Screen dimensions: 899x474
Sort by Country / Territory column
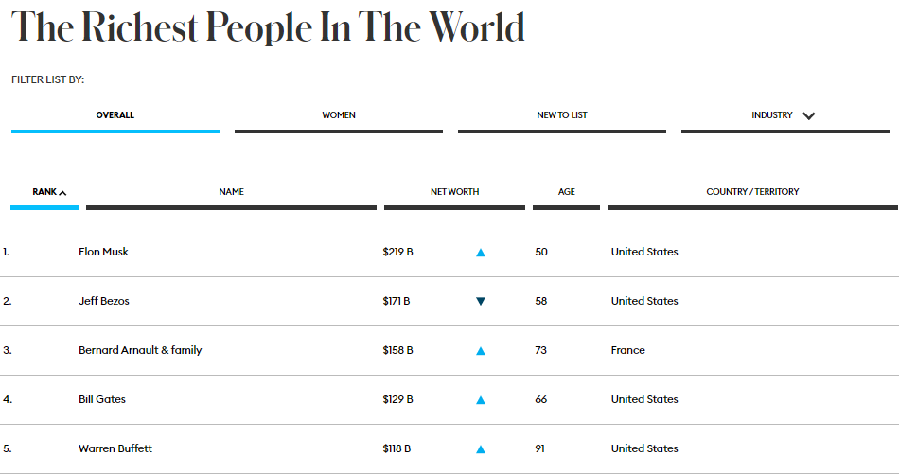[x=752, y=192]
